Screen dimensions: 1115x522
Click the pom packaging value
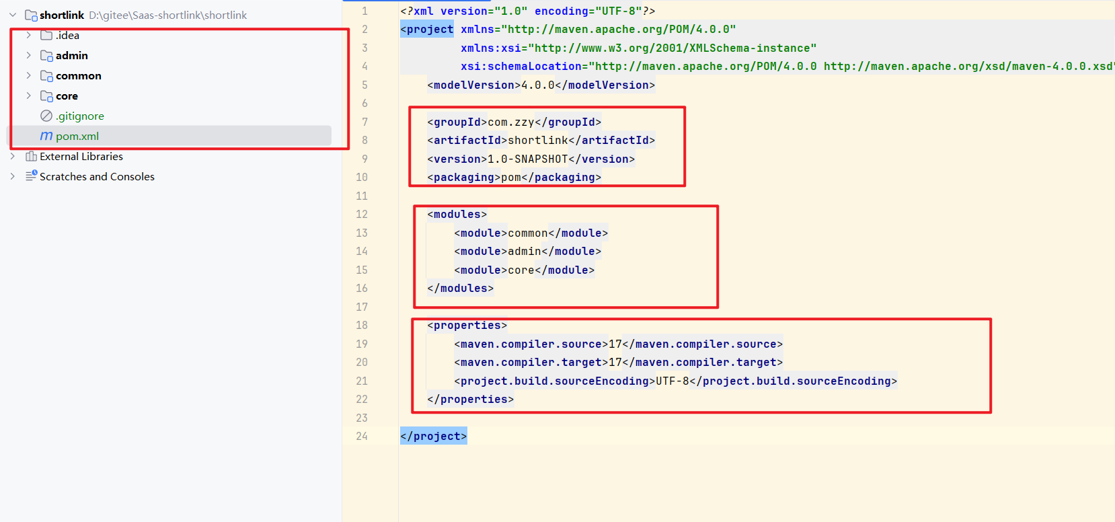(x=511, y=177)
